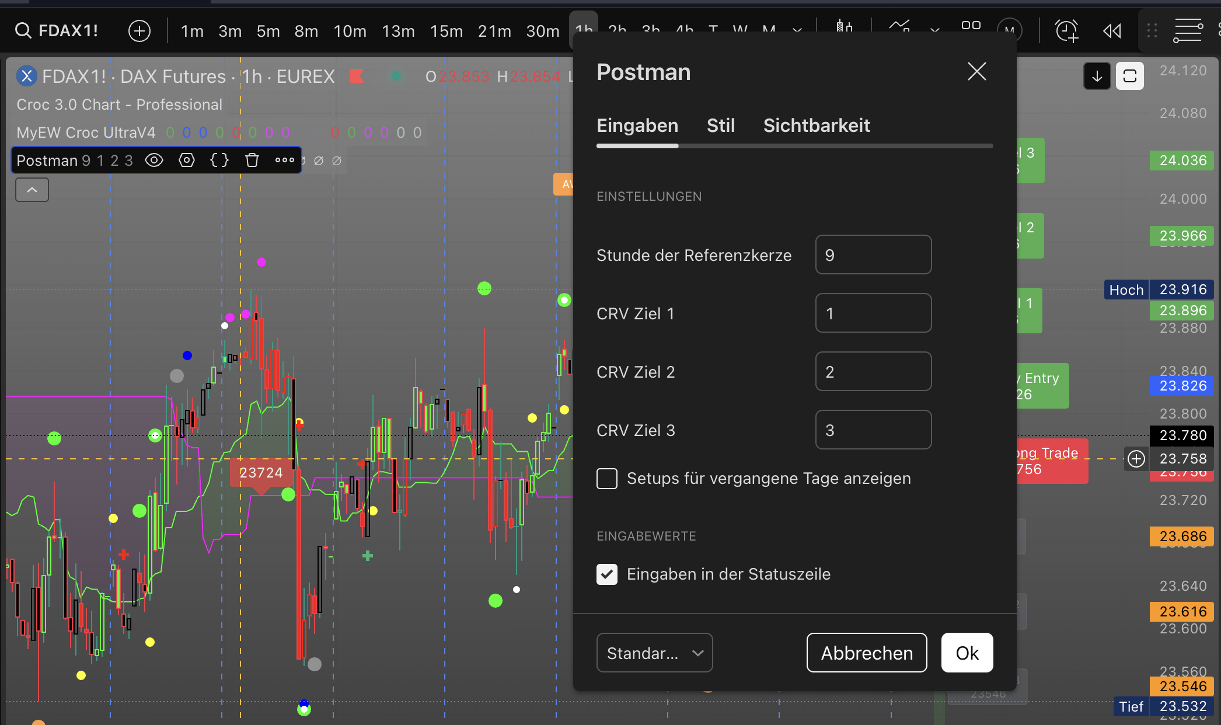Switch to the Stil tab
Screen dimensions: 1221x725
(721, 126)
